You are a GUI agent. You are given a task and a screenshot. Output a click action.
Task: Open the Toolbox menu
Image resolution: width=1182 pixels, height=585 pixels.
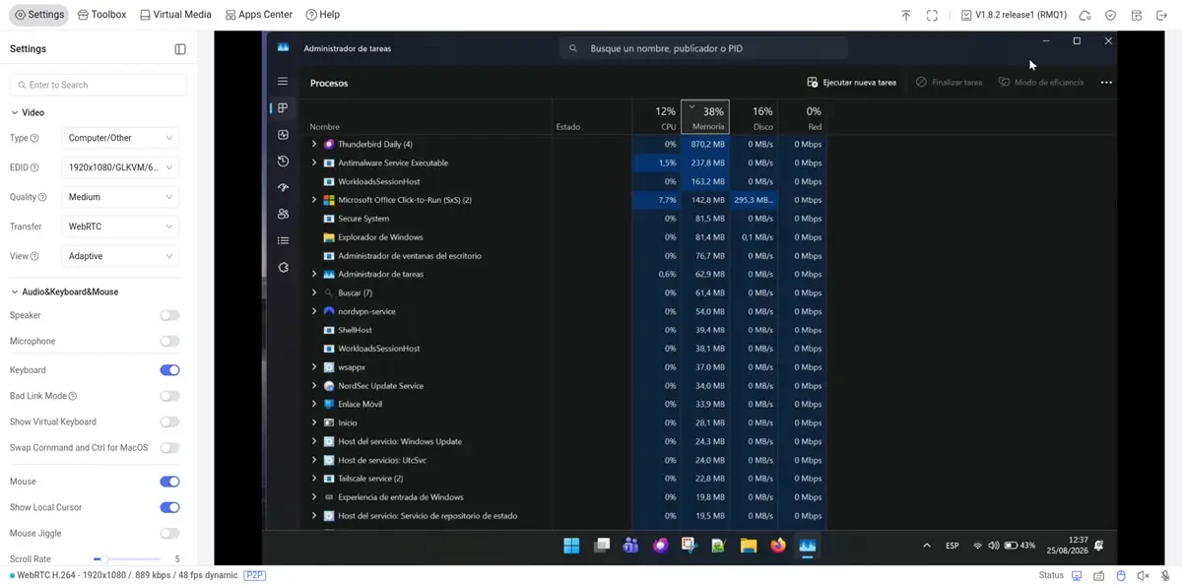101,15
